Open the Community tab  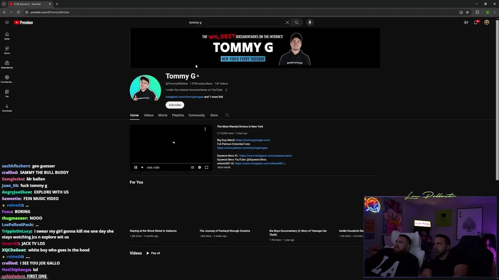point(196,115)
